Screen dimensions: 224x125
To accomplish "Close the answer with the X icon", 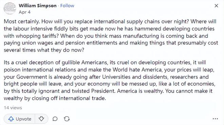I will [x=216, y=6].
